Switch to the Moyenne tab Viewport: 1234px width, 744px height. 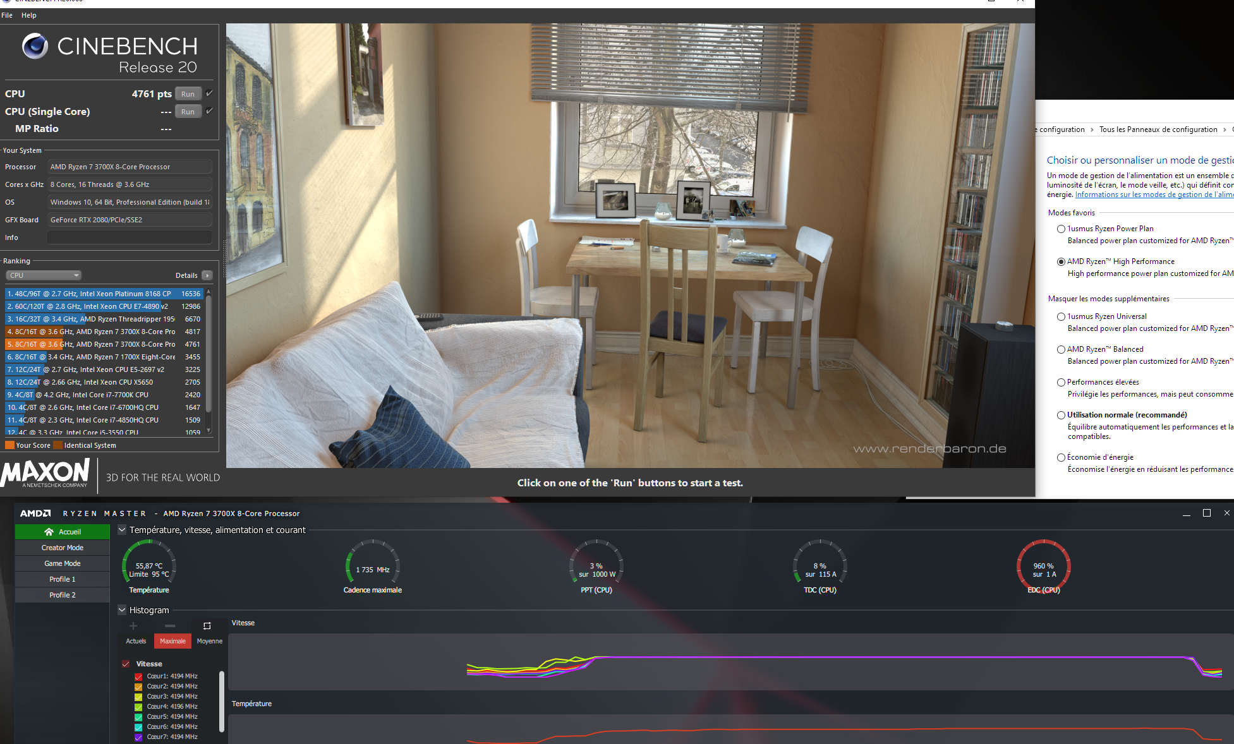(209, 641)
